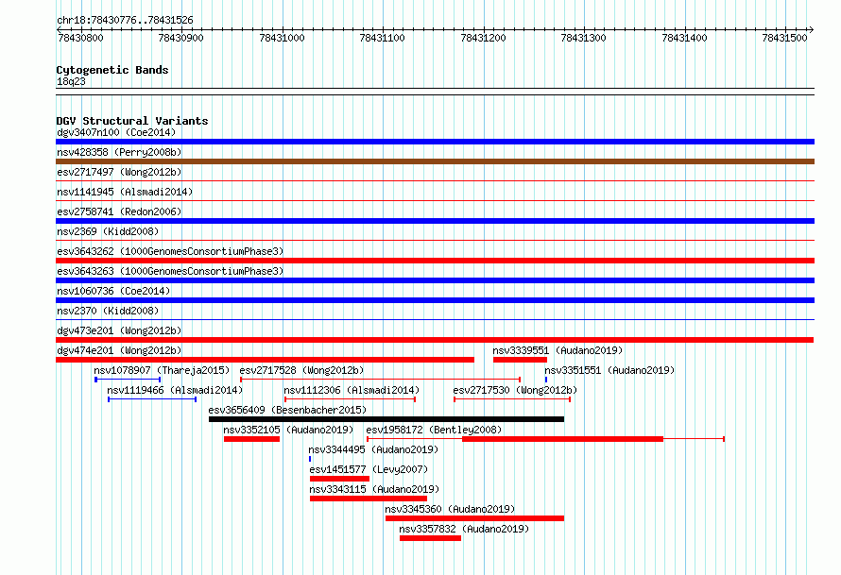The height and width of the screenshot is (575, 841).
Task: Select the blue nsv1119466 interval glyph
Action: pyautogui.click(x=152, y=399)
